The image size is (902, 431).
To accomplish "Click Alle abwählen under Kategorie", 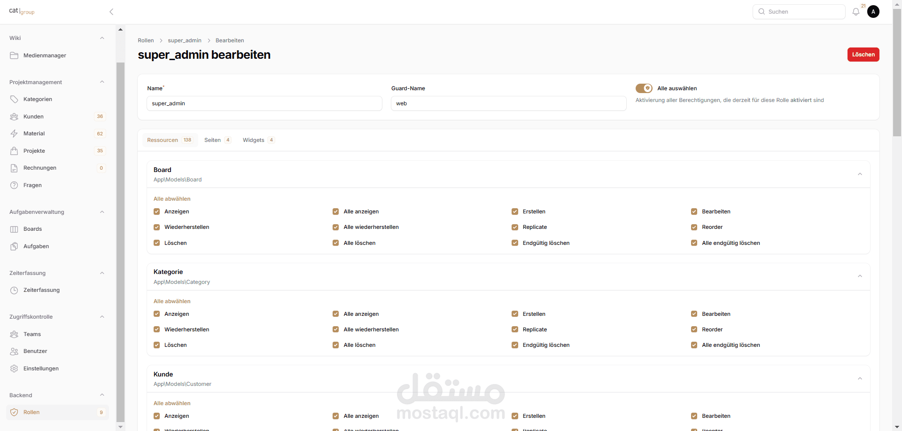I will (x=172, y=301).
